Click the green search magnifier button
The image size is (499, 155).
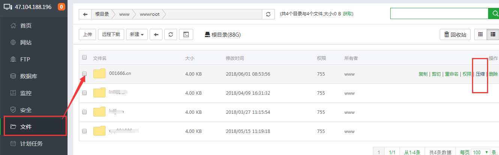(x=494, y=14)
